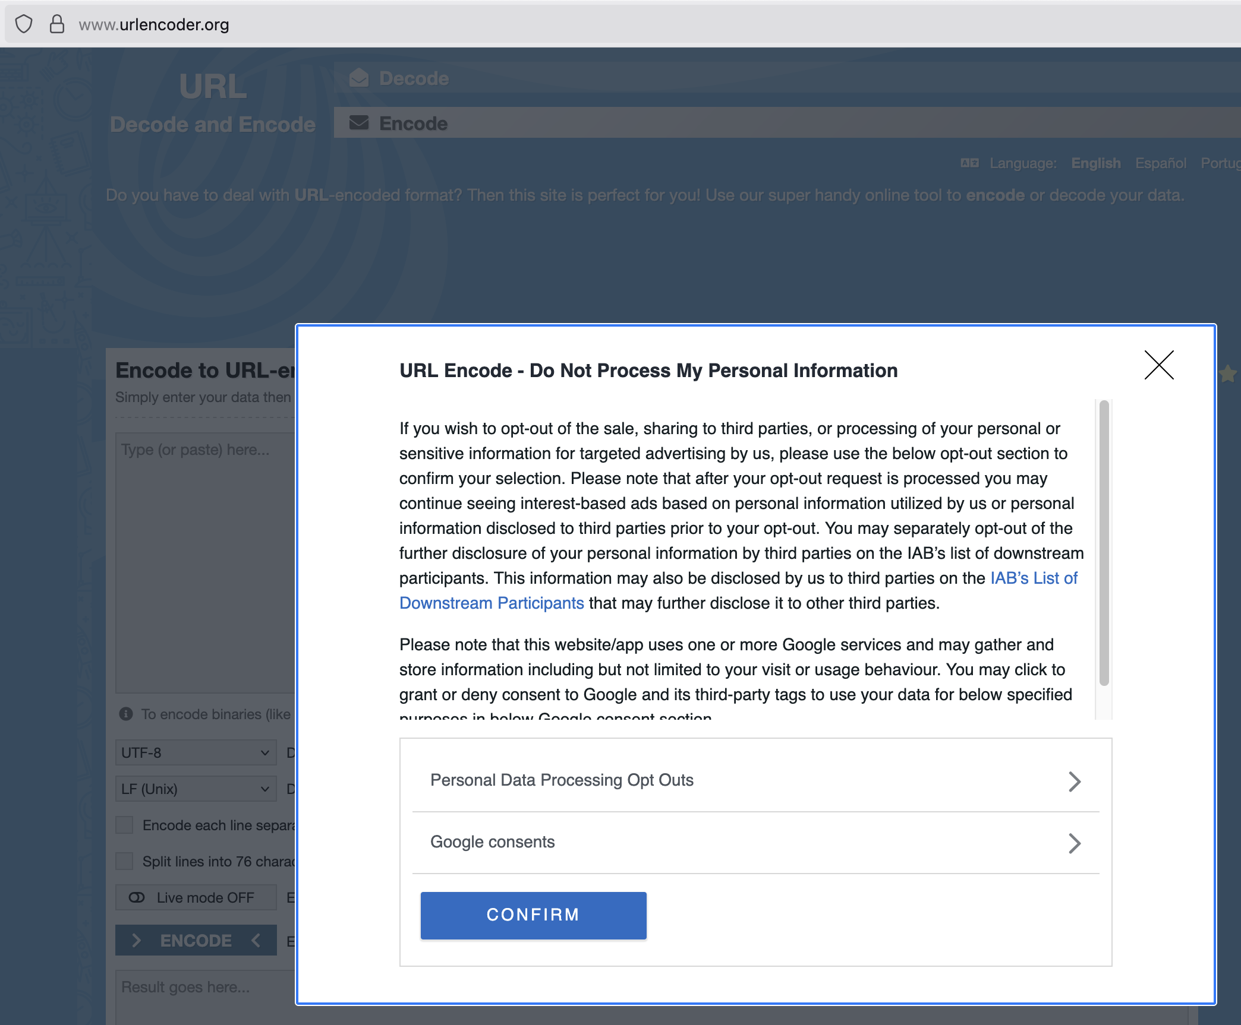Click the Encode envelope icon
1241x1025 pixels.
[x=359, y=123]
